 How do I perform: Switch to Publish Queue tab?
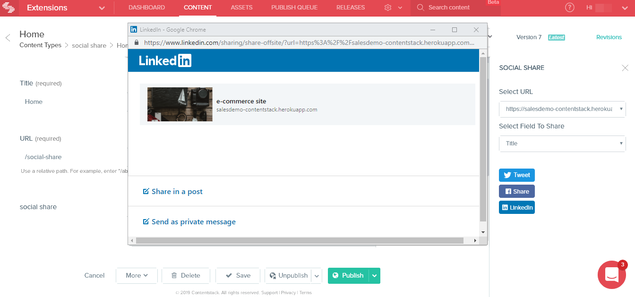point(294,8)
